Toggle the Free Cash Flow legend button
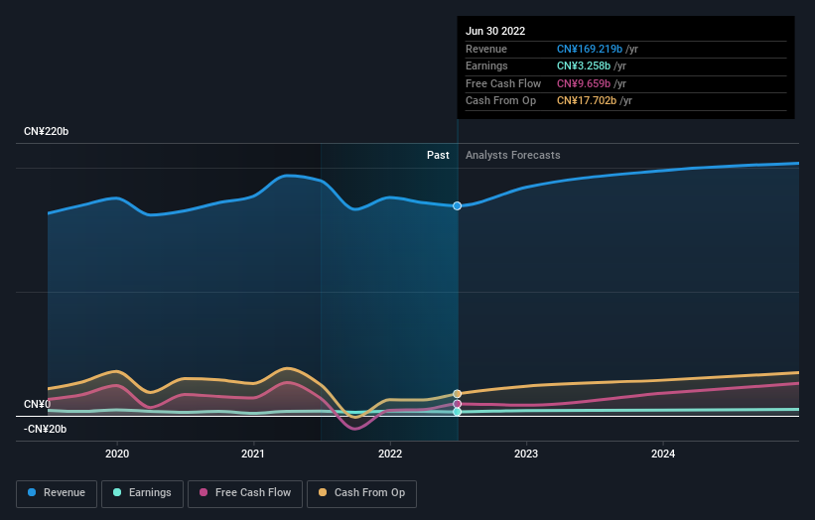815x520 pixels. [245, 493]
